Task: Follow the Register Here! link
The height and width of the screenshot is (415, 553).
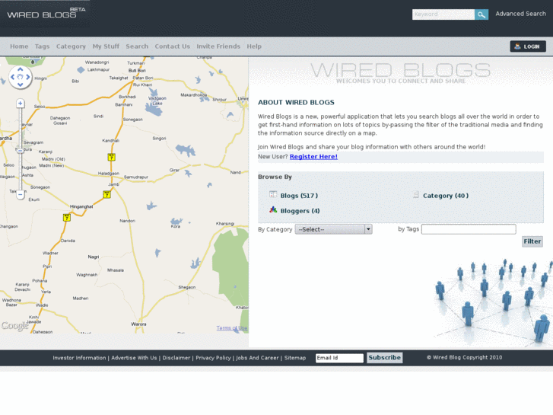Action: click(x=313, y=156)
